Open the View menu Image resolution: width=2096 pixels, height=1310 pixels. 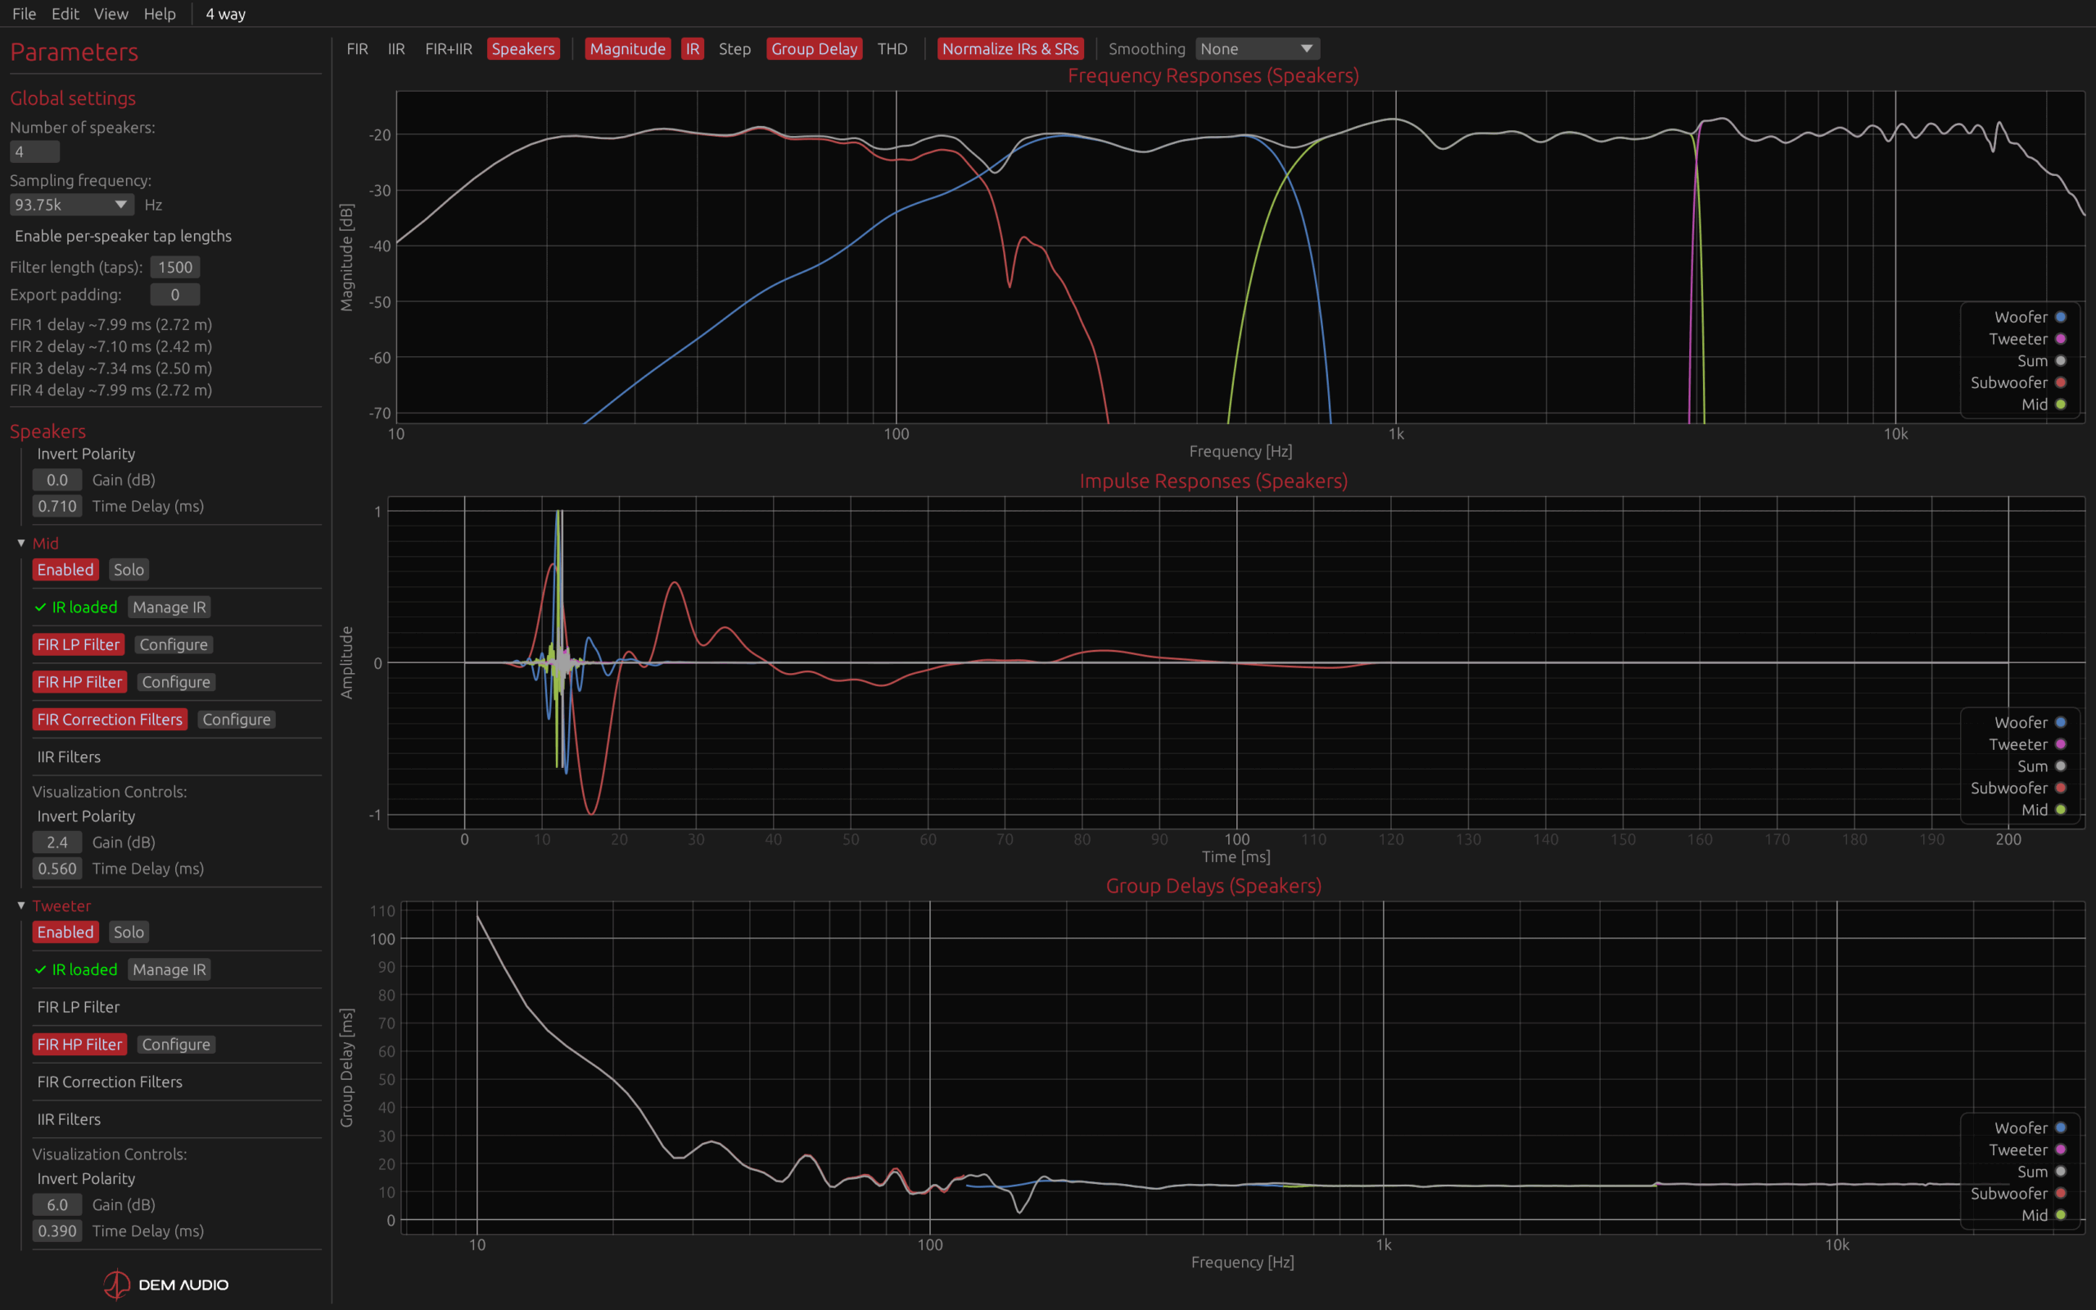coord(111,14)
